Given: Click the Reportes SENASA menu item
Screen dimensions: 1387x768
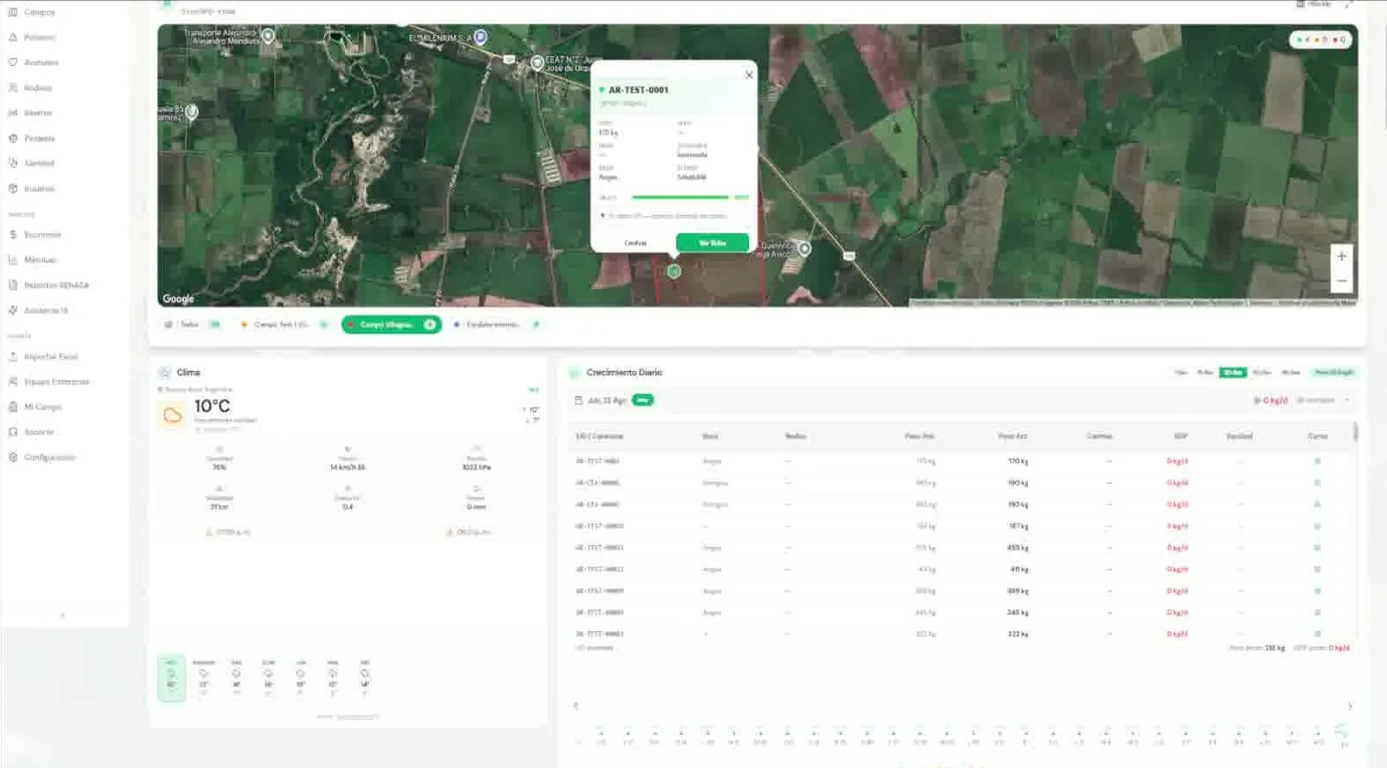Looking at the screenshot, I should [56, 285].
